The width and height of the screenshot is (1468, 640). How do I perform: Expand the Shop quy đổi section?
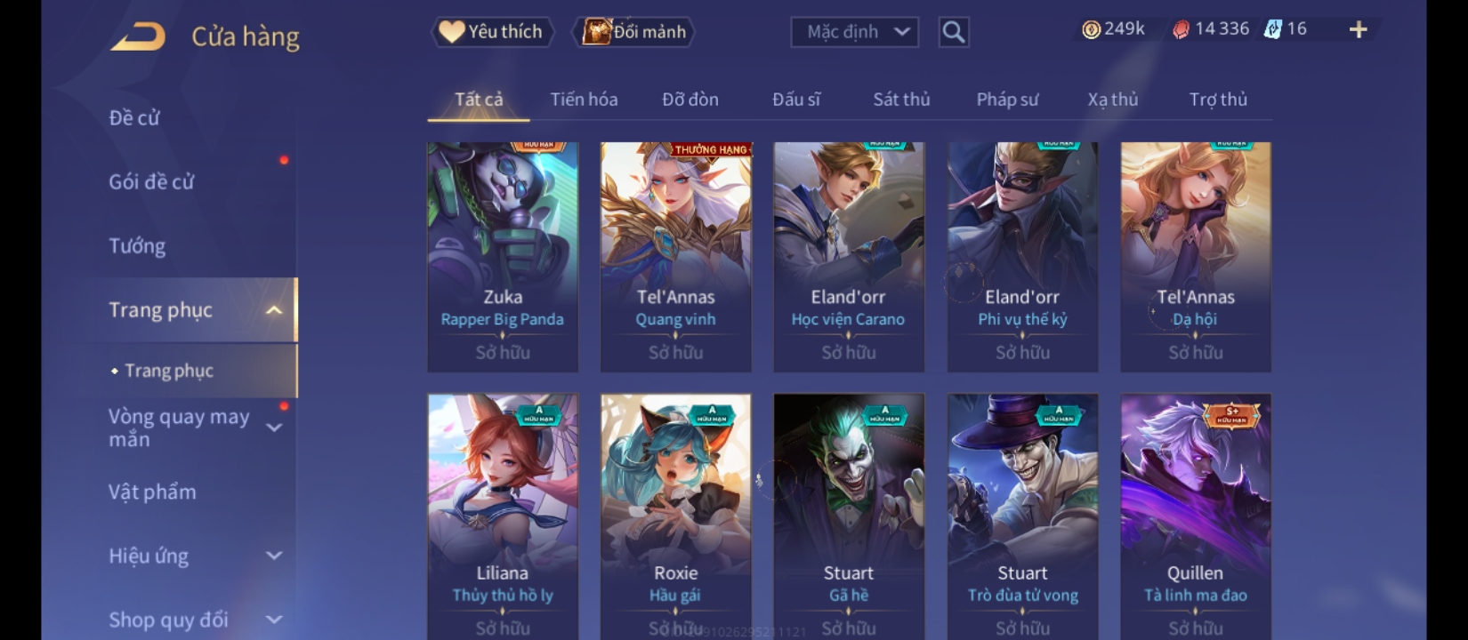(x=274, y=620)
